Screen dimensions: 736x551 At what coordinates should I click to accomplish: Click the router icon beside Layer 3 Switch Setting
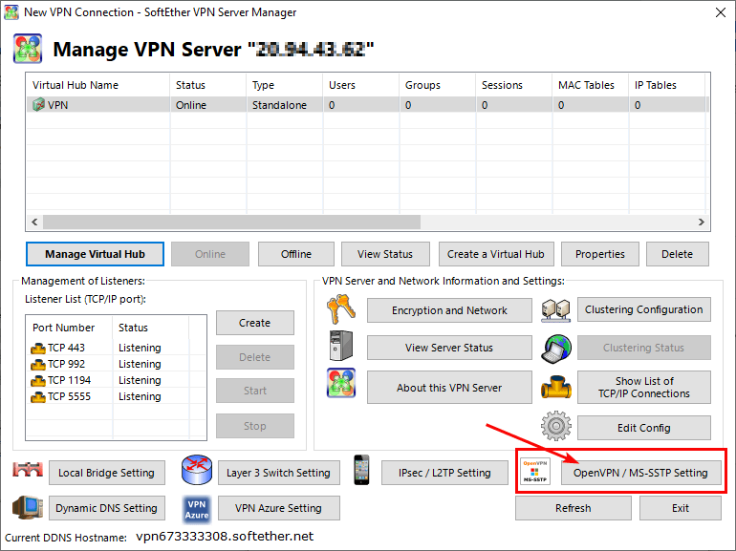click(x=194, y=472)
